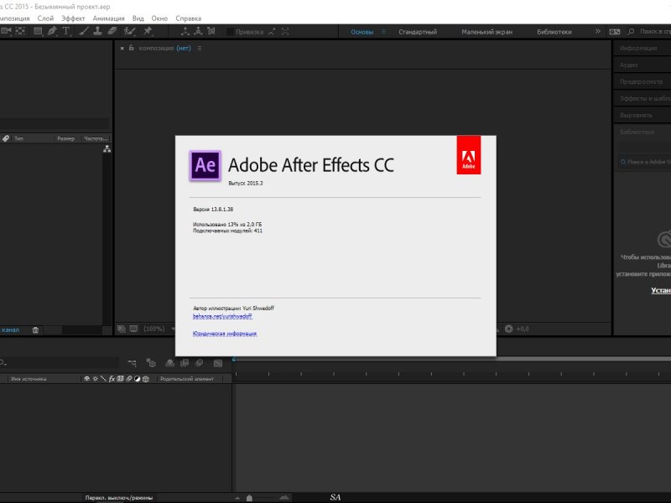The height and width of the screenshot is (503, 671).
Task: Click the hide shy layers icon in timeline
Action: (x=170, y=363)
